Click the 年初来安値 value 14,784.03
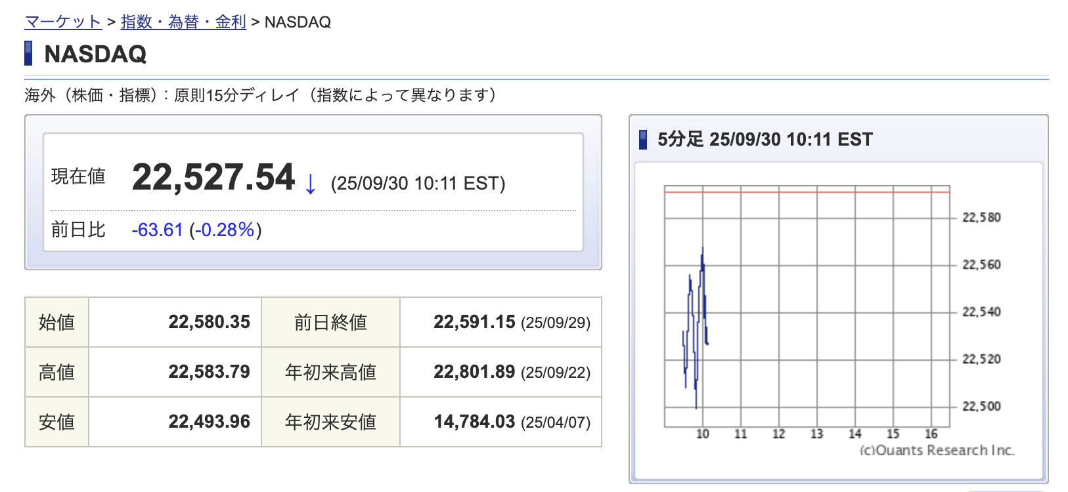The width and height of the screenshot is (1068, 492). pyautogui.click(x=474, y=421)
